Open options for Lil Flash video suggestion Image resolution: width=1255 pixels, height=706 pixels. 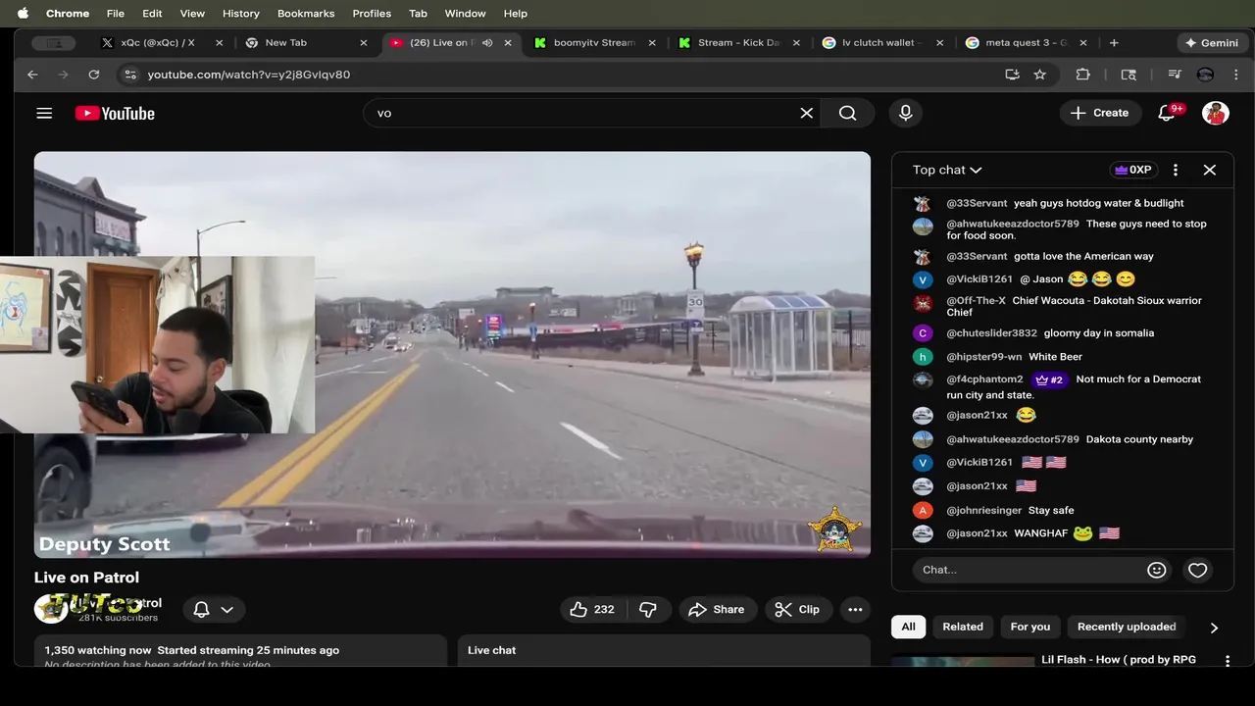tap(1228, 661)
